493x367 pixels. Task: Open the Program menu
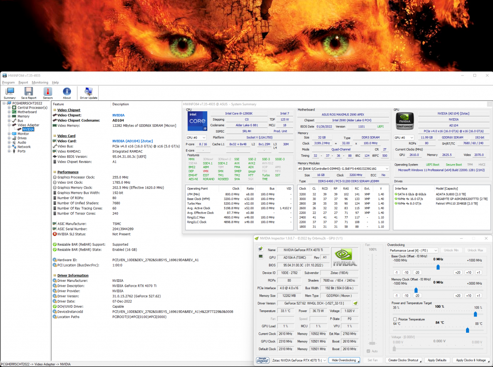[x=8, y=82]
